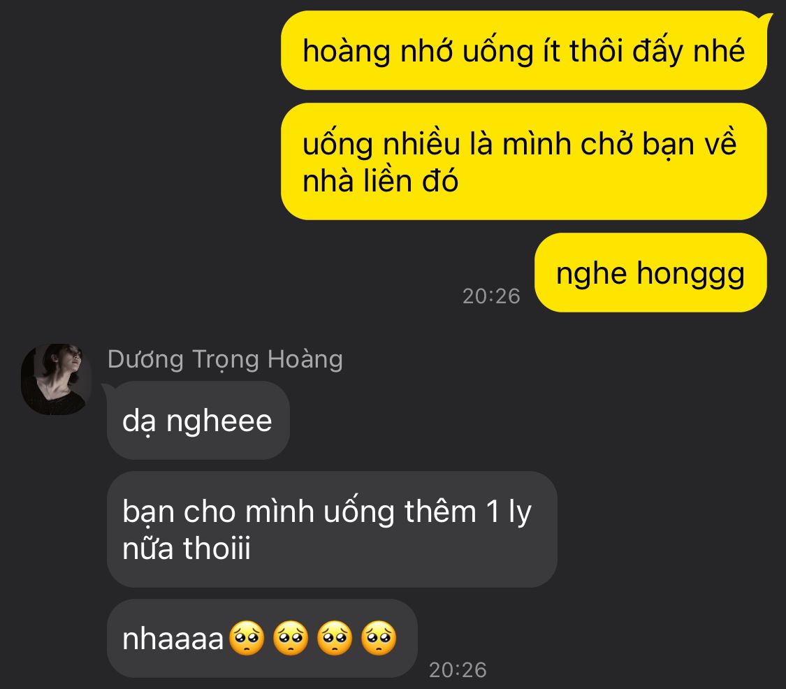The height and width of the screenshot is (689, 786).
Task: Click the "nhà liền đó" text line
Action: tap(380, 180)
